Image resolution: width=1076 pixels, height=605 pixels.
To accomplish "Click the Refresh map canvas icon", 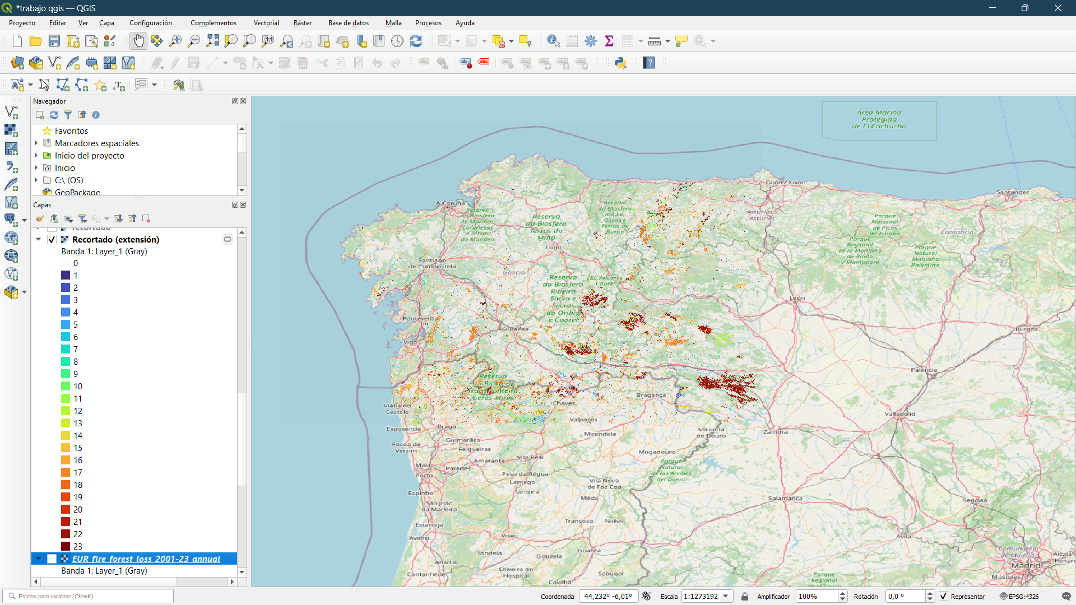I will coord(416,41).
